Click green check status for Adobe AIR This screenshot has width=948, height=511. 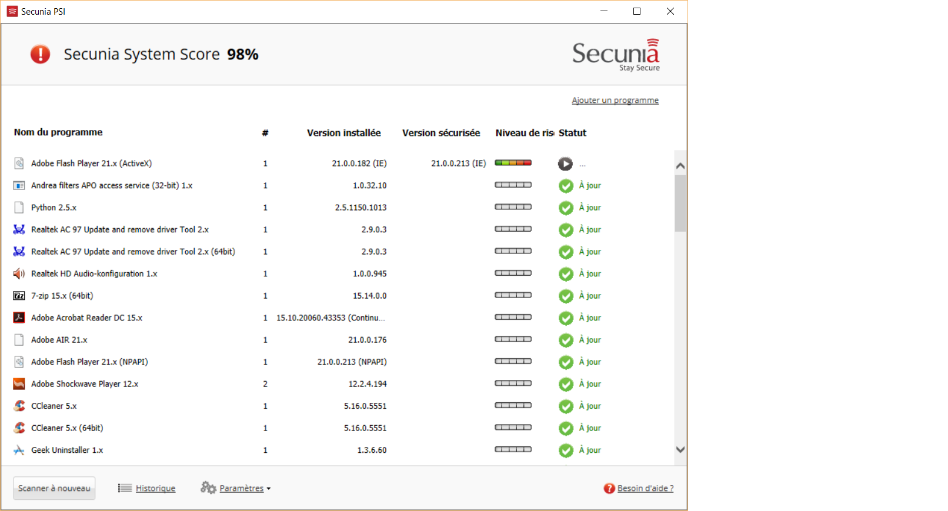click(566, 340)
